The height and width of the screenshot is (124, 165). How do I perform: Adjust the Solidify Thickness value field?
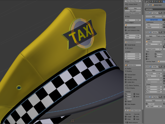point(154,73)
